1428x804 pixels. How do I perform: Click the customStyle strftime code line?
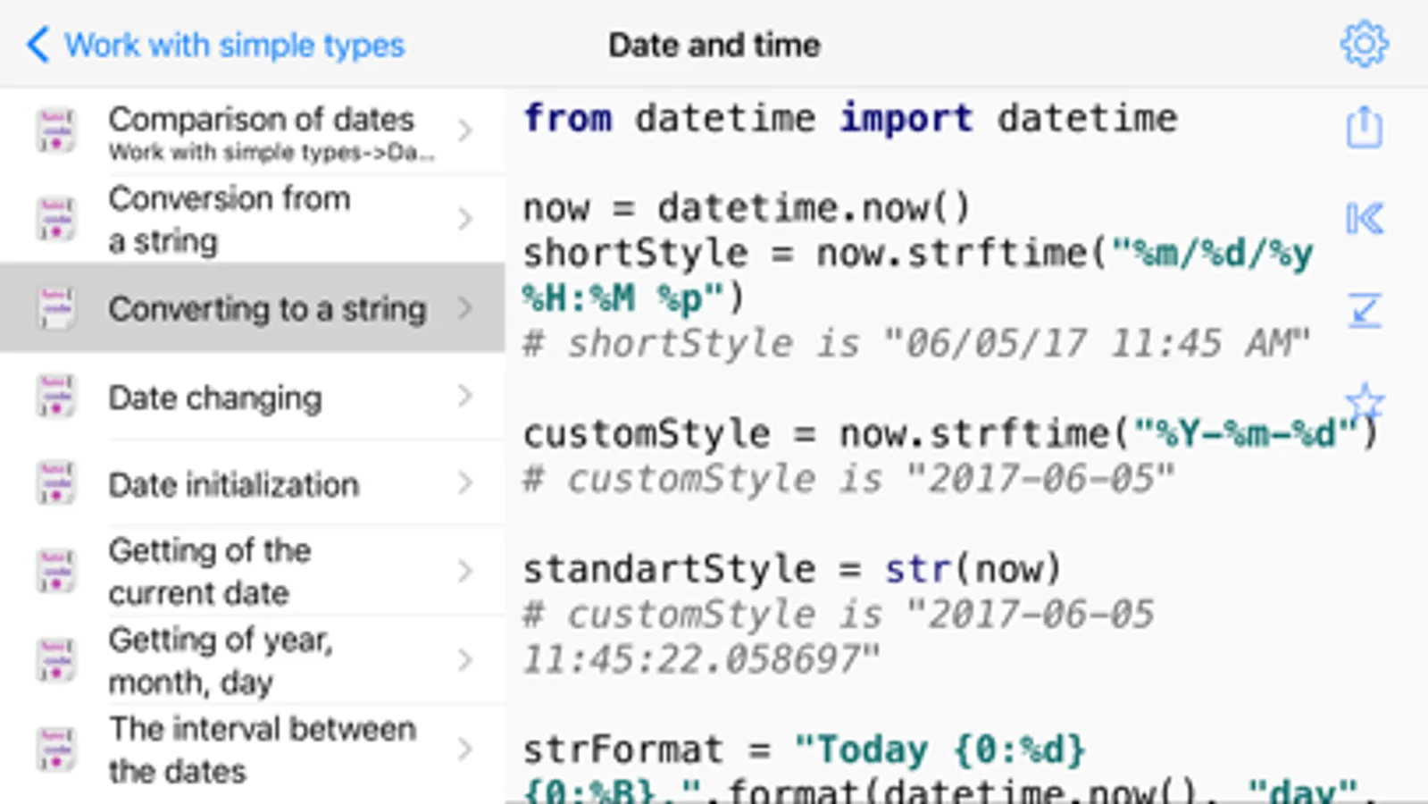click(x=949, y=434)
